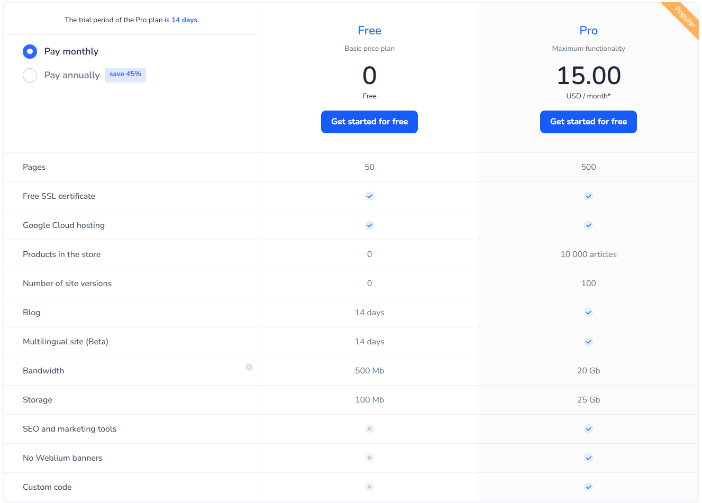Screen dimensions: 702x503
Task: Click the 100 Mb storage value
Action: tap(369, 400)
